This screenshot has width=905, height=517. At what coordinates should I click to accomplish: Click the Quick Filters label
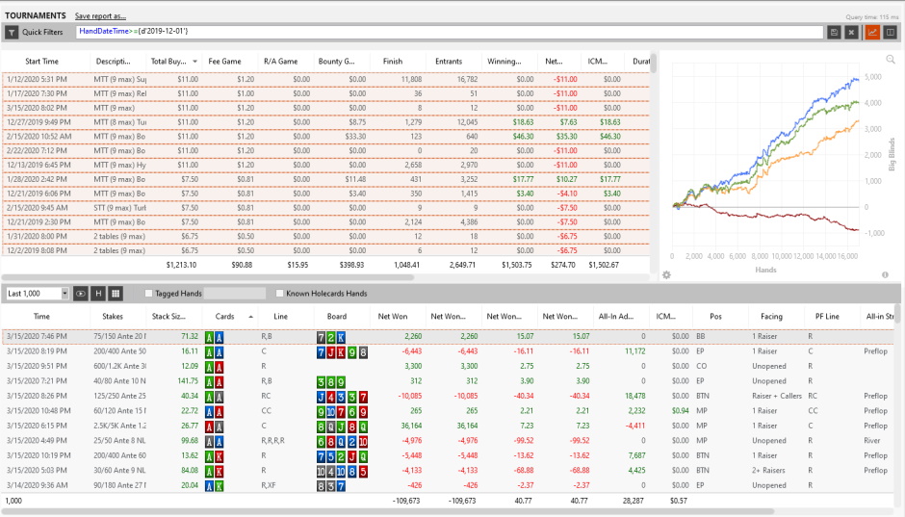tap(42, 33)
